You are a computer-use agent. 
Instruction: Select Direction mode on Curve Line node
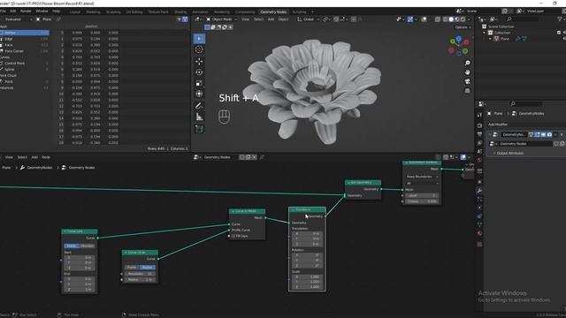[88, 246]
